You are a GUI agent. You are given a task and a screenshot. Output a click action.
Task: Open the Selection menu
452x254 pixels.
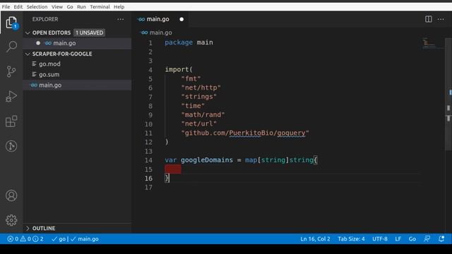pos(37,6)
